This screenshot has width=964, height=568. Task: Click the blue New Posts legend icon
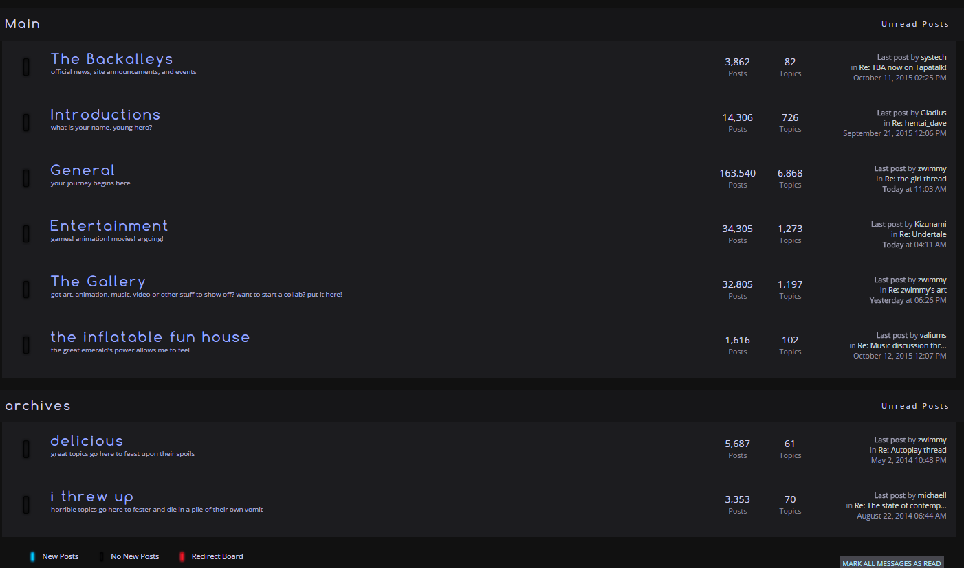click(x=32, y=556)
